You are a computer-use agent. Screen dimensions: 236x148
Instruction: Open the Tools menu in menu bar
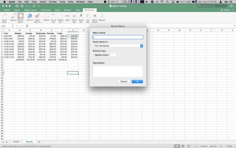click(62, 2)
